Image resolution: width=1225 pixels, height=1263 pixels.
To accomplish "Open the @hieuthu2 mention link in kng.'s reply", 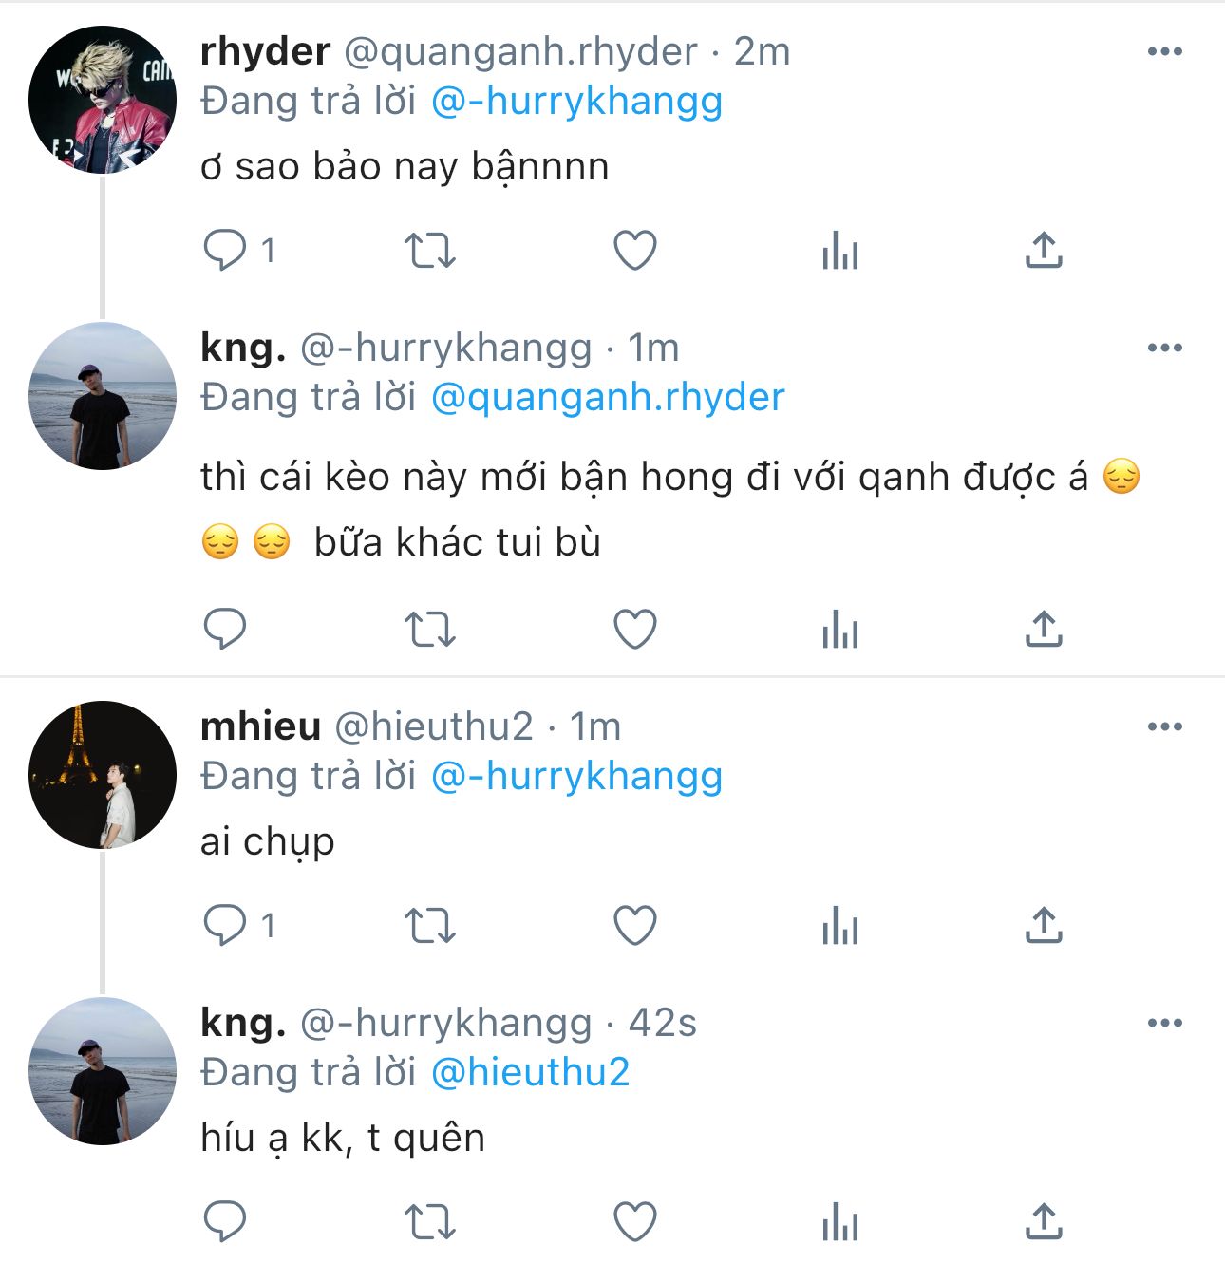I will click(530, 1073).
